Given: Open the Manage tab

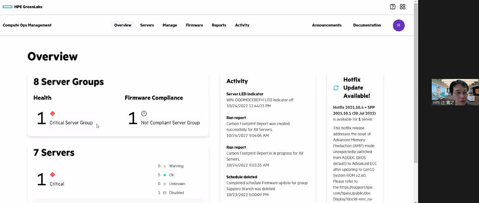Looking at the screenshot, I should (170, 25).
